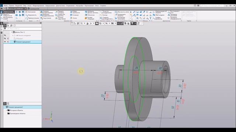This screenshot has height=132, width=236.
Task: Click the Скругление tool
Action: (46, 18)
